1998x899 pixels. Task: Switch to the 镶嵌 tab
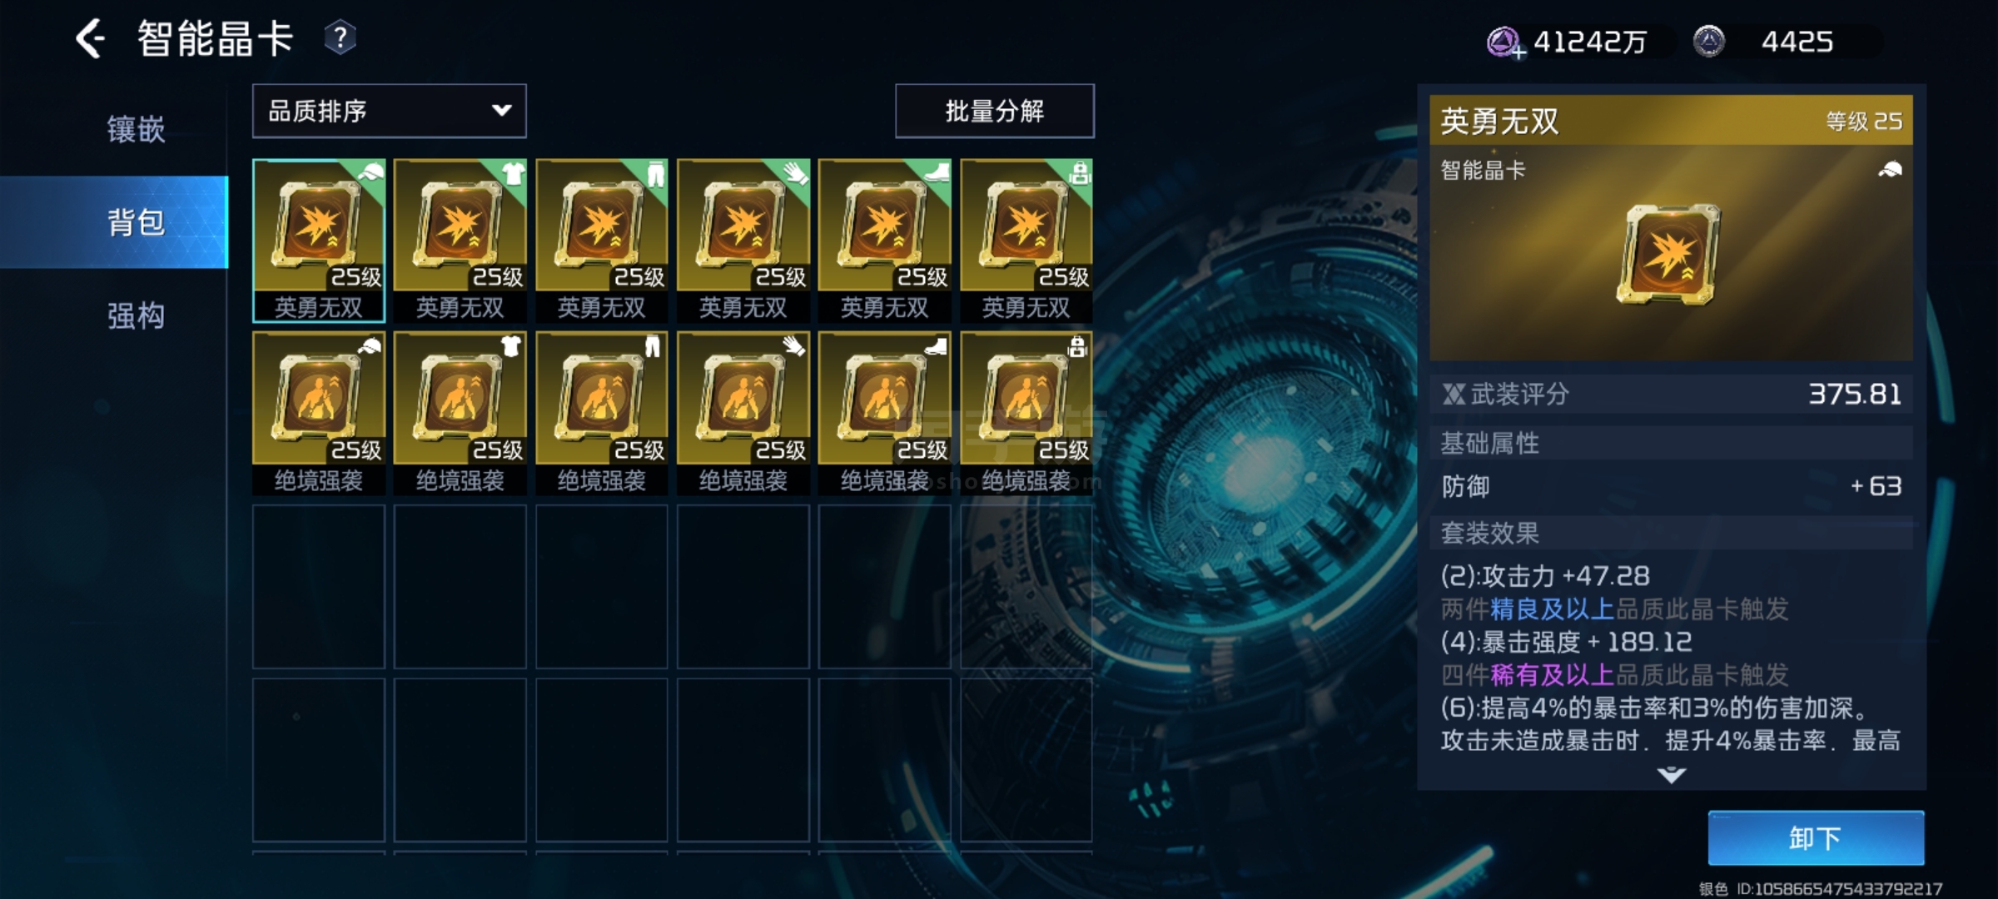point(136,129)
